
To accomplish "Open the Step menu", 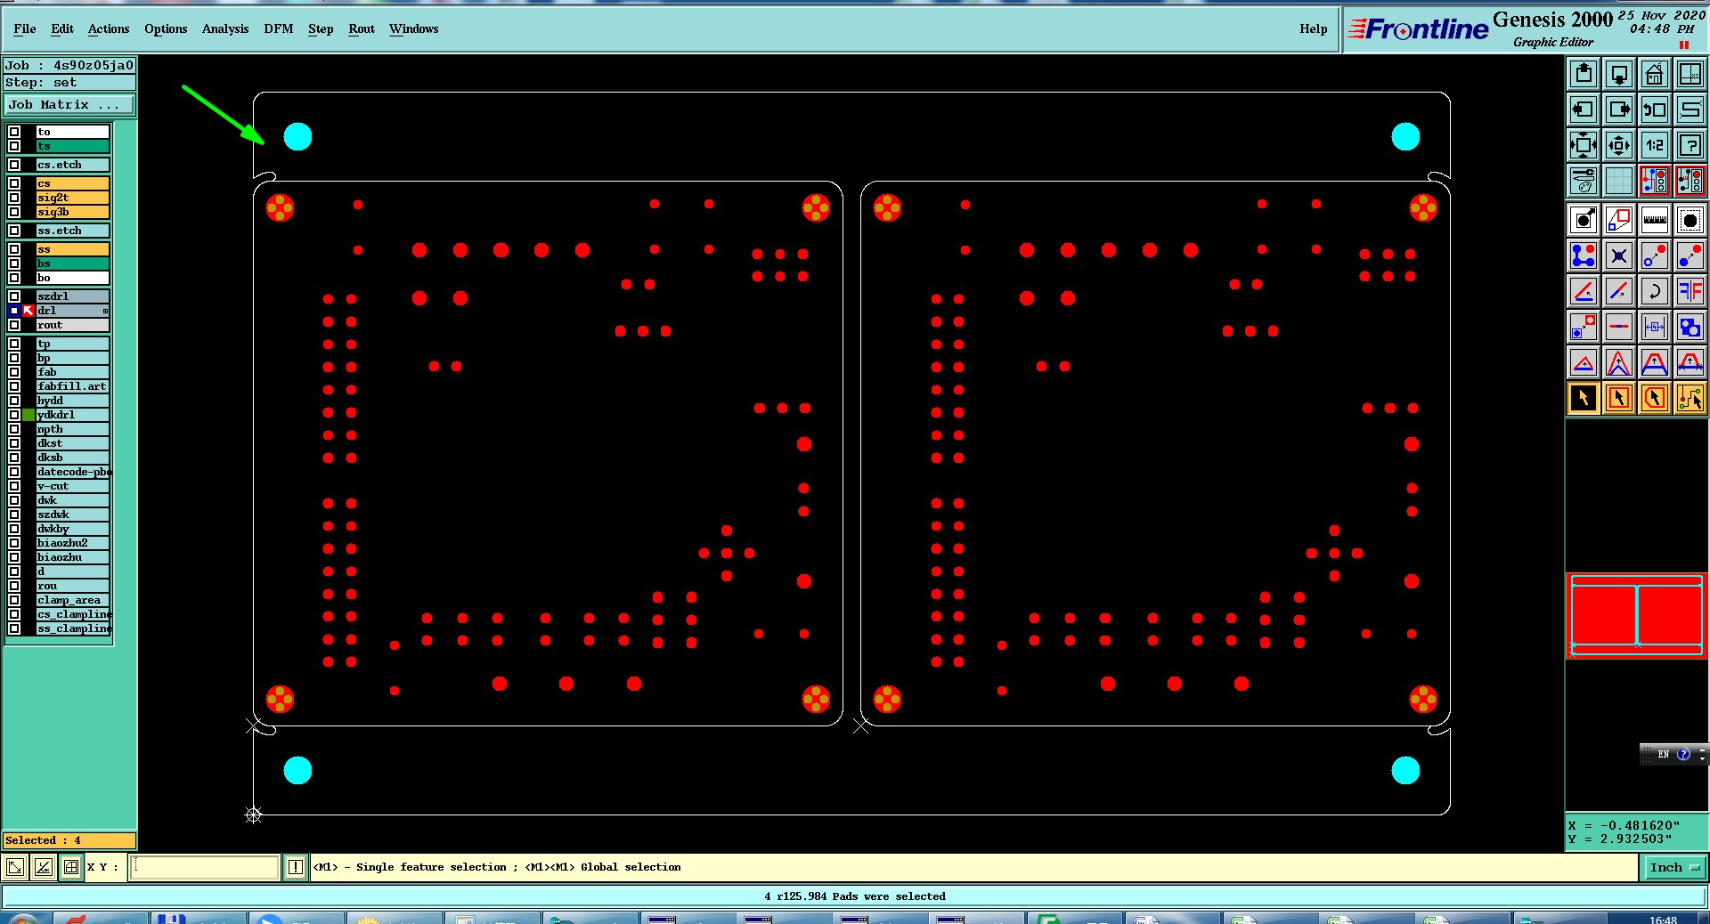I will [x=321, y=28].
